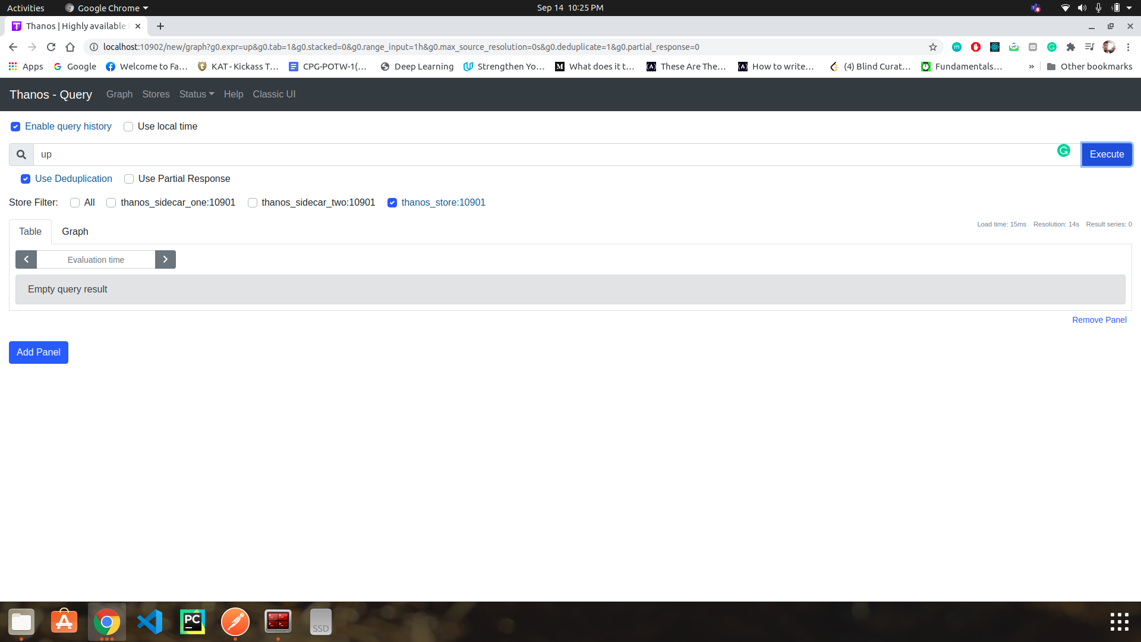Screen dimensions: 1141x642
Task: Enable Use Partial Response checkbox
Action: tap(129, 179)
